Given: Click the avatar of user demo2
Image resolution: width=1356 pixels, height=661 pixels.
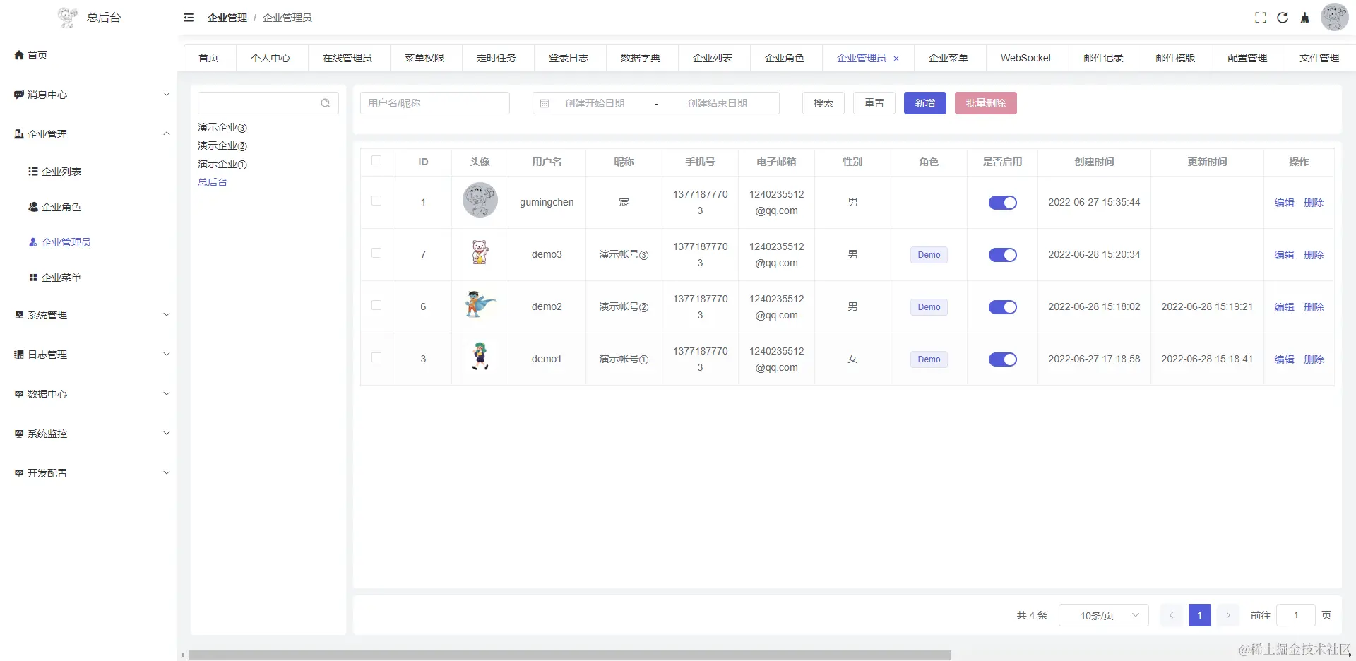Looking at the screenshot, I should (480, 304).
